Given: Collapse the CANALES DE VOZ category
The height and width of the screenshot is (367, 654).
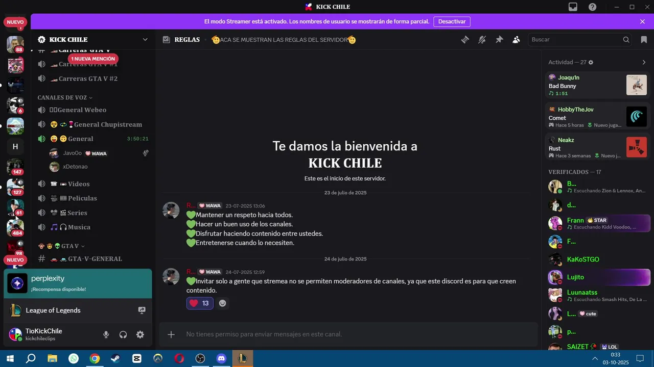Looking at the screenshot, I should tap(65, 97).
